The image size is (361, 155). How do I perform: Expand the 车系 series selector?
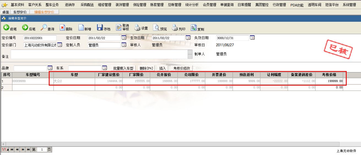(x=104, y=68)
